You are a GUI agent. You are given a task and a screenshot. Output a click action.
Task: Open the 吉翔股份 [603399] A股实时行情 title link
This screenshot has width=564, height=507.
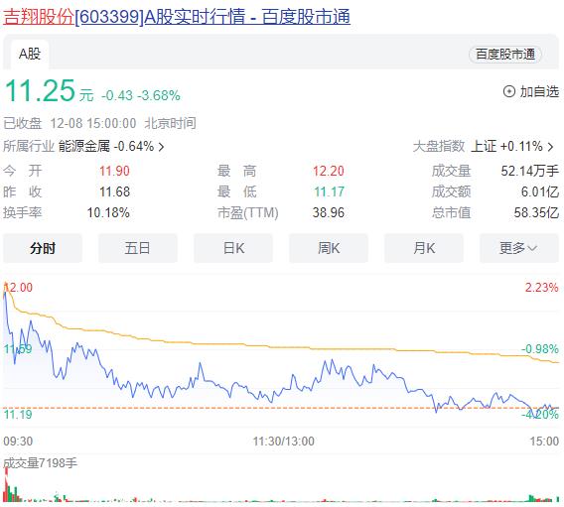pyautogui.click(x=177, y=17)
